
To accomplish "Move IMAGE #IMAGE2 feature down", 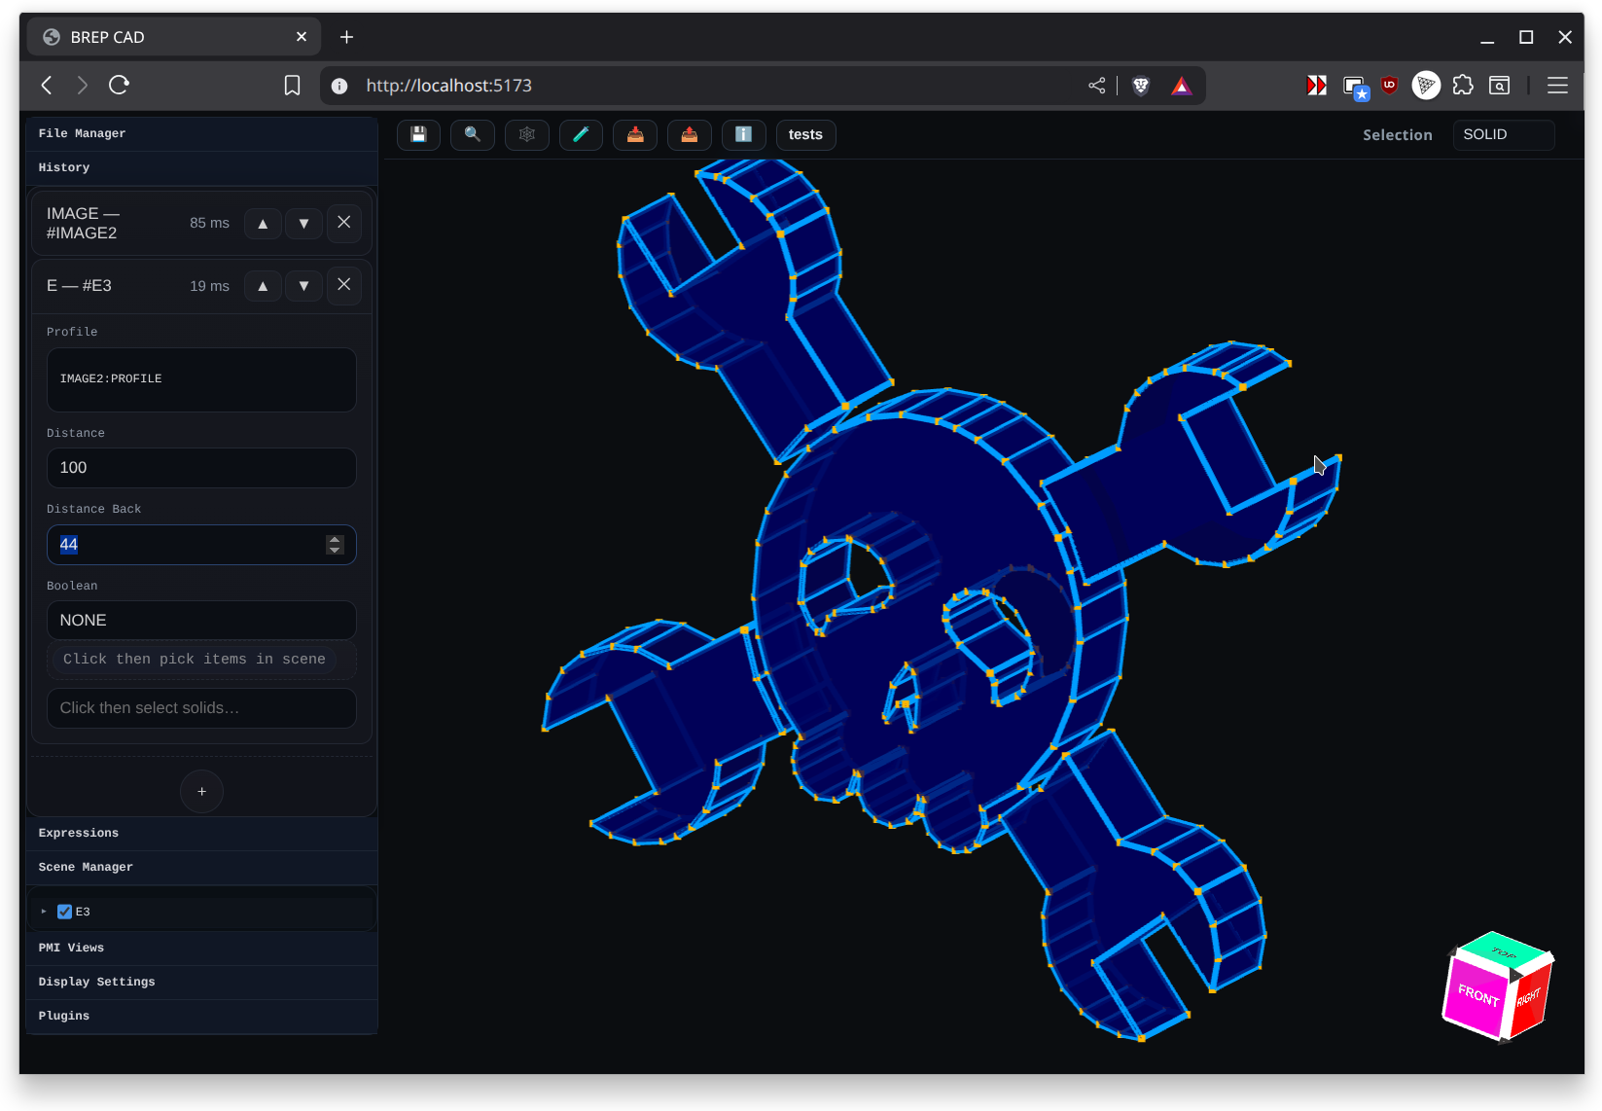I will coord(303,224).
